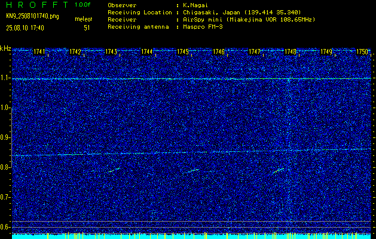Click the 0.8 frequency axis label
The image size is (376, 239).
point(4,167)
